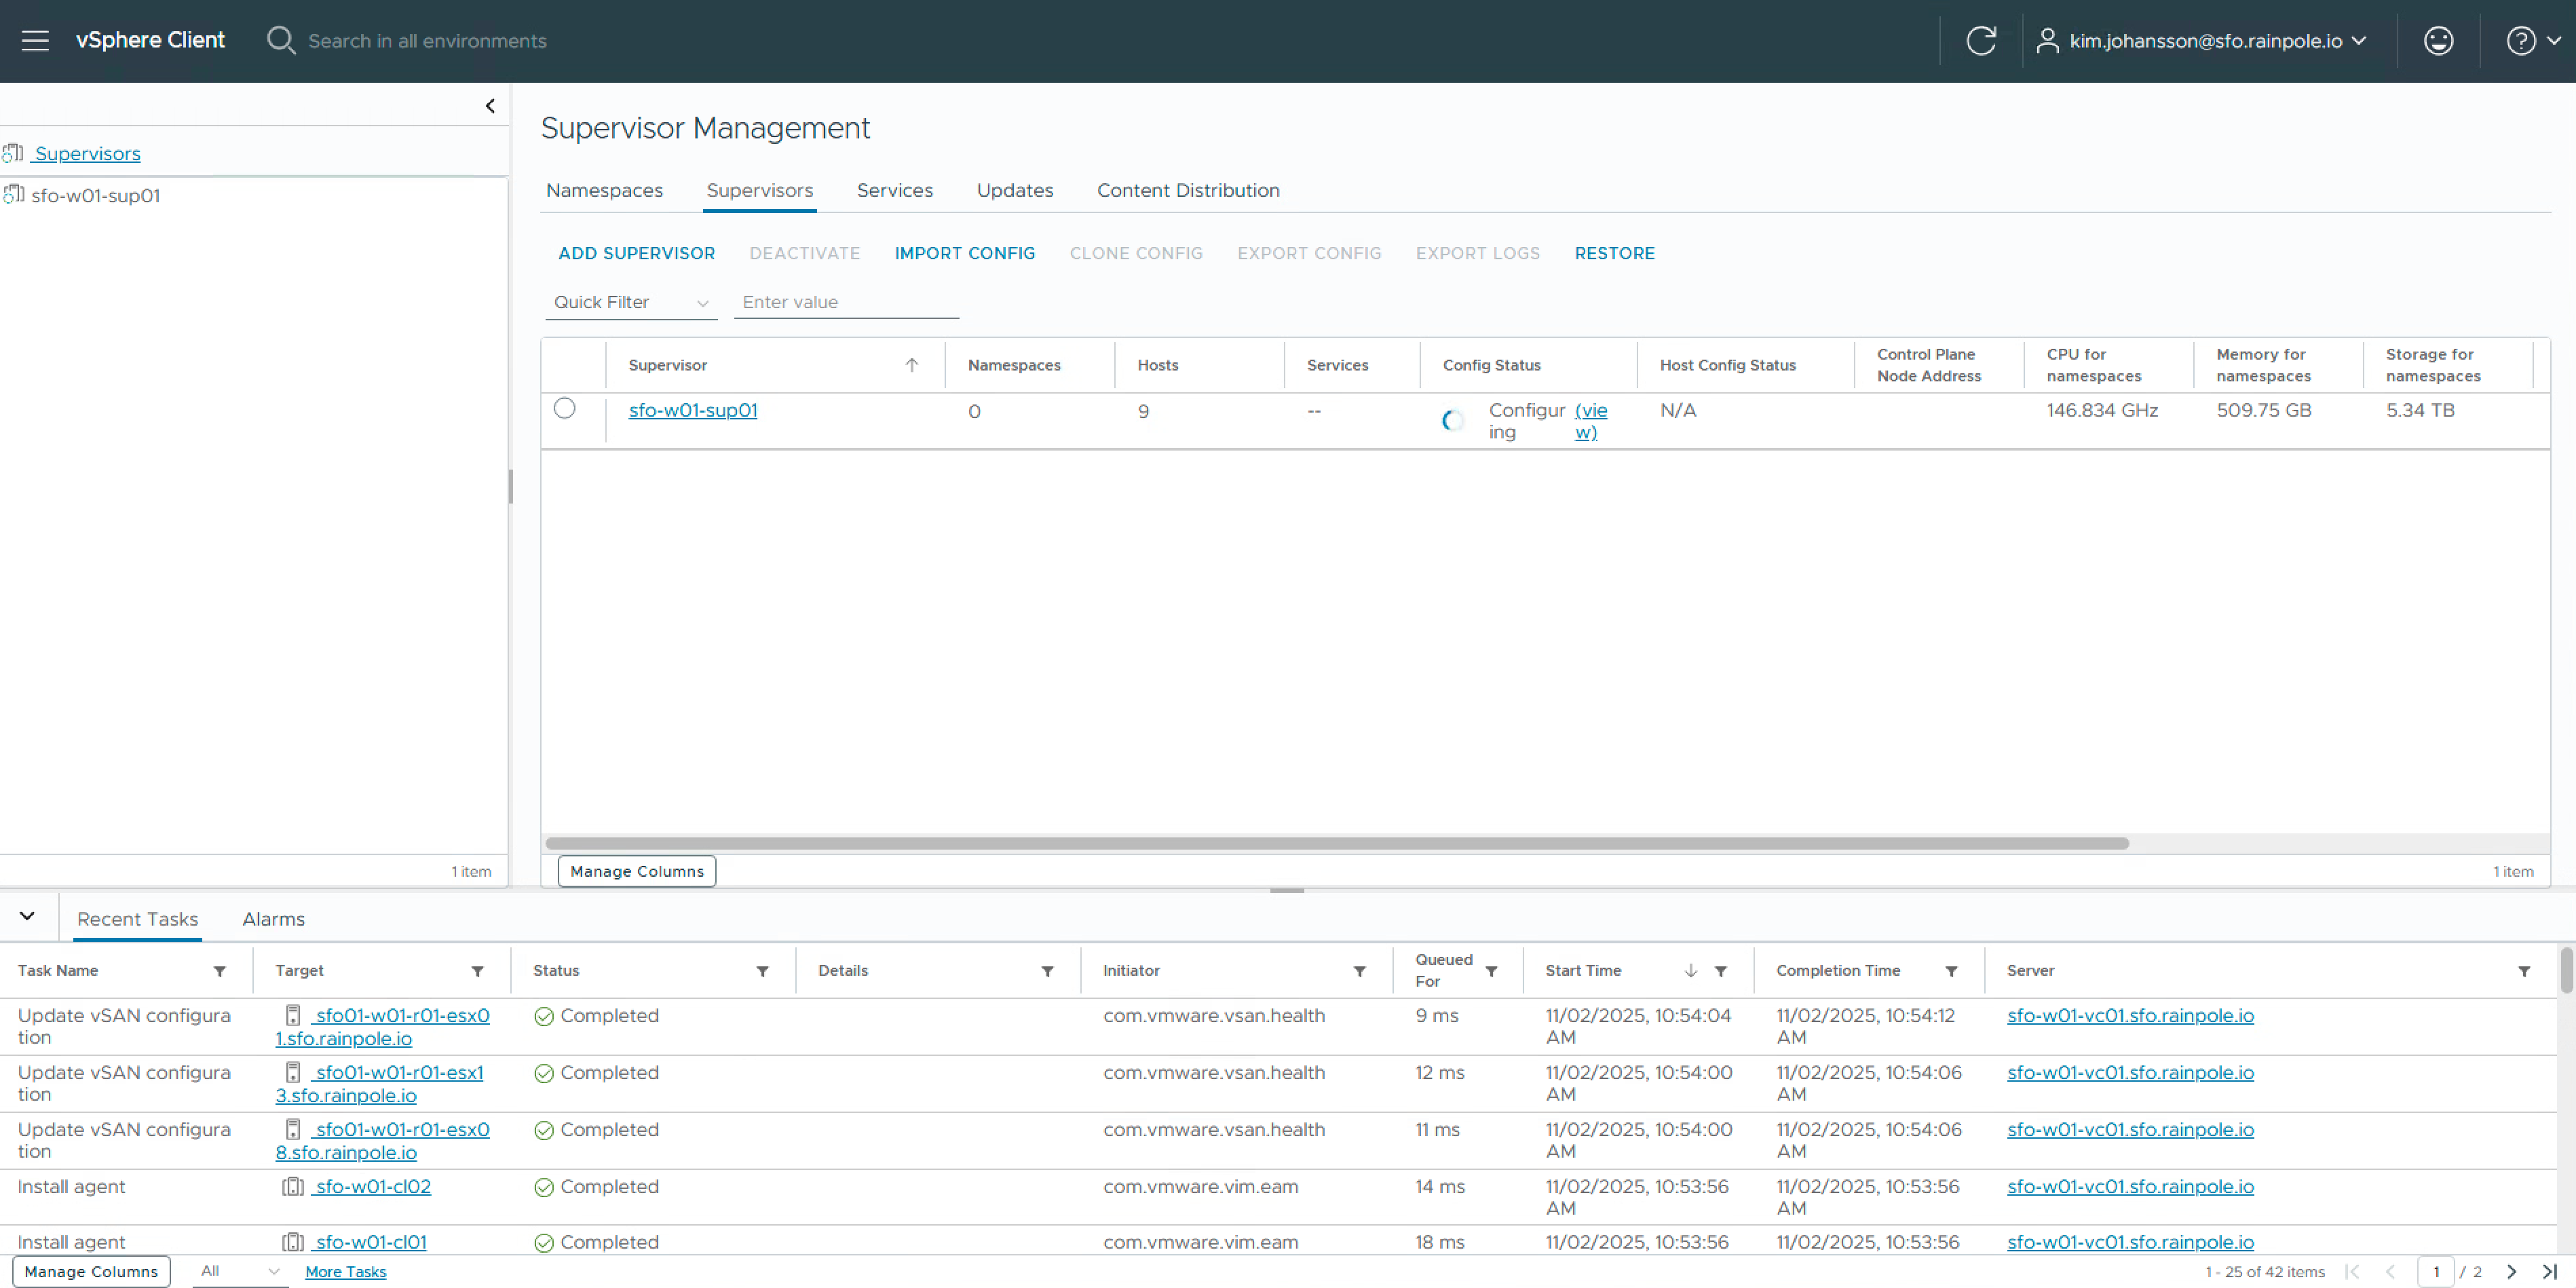This screenshot has height=1288, width=2576.
Task: Filter the Completion Time column
Action: [1951, 971]
